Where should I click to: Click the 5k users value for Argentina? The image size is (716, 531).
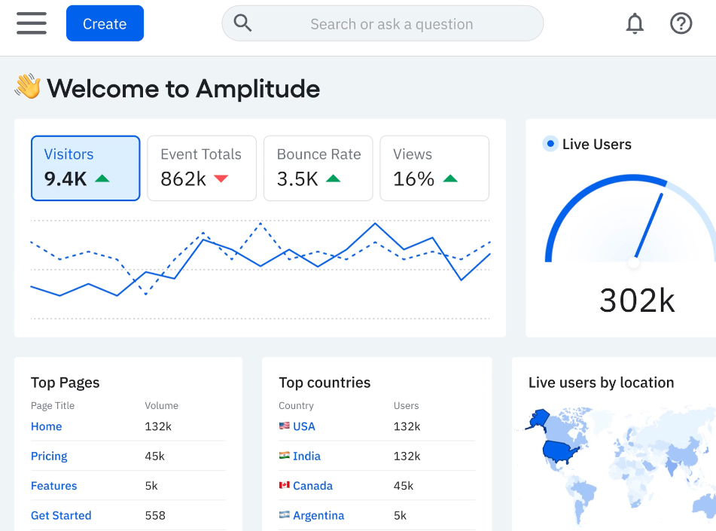click(400, 515)
